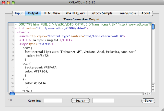This screenshot has width=164, height=111.
Task: Click the vertical scrollbar up arrow
Action: (153, 86)
